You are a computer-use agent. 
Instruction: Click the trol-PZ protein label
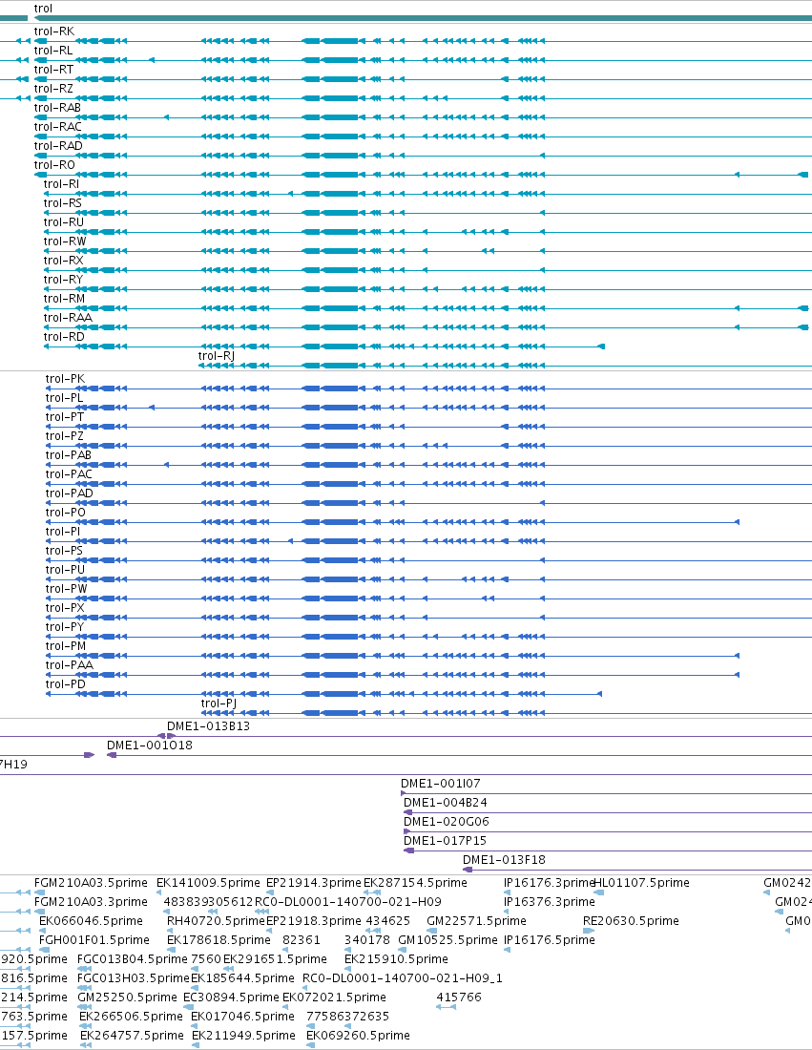65,436
